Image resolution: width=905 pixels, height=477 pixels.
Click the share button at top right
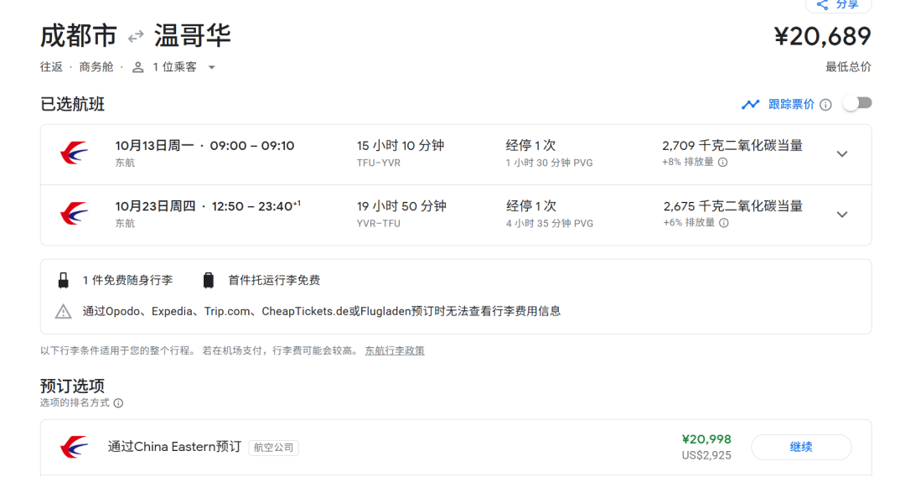click(x=838, y=5)
